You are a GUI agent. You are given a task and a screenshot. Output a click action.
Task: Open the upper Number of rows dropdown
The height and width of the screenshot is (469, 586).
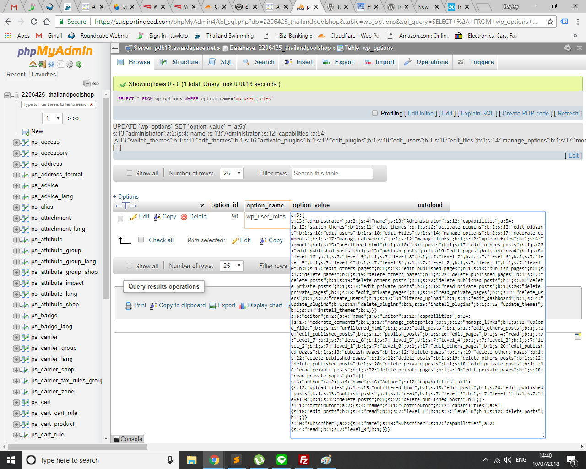click(231, 173)
